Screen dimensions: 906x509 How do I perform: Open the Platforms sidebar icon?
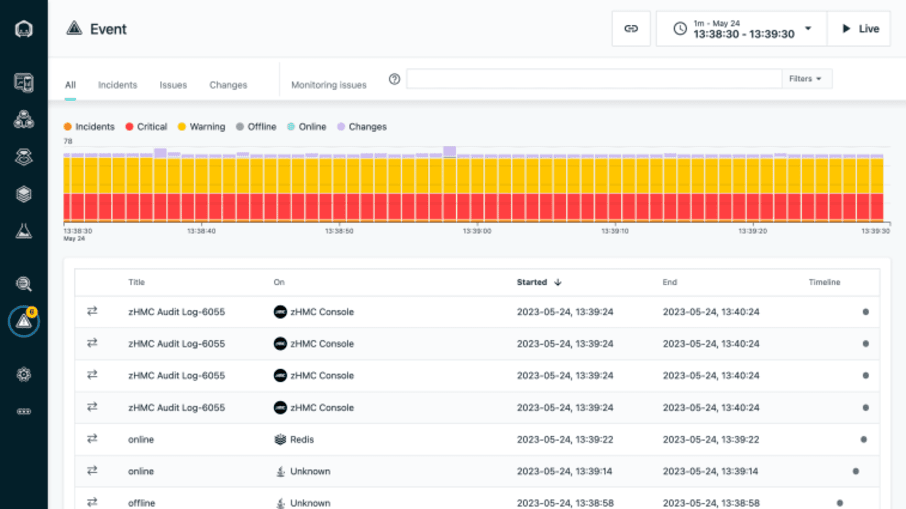pyautogui.click(x=24, y=157)
